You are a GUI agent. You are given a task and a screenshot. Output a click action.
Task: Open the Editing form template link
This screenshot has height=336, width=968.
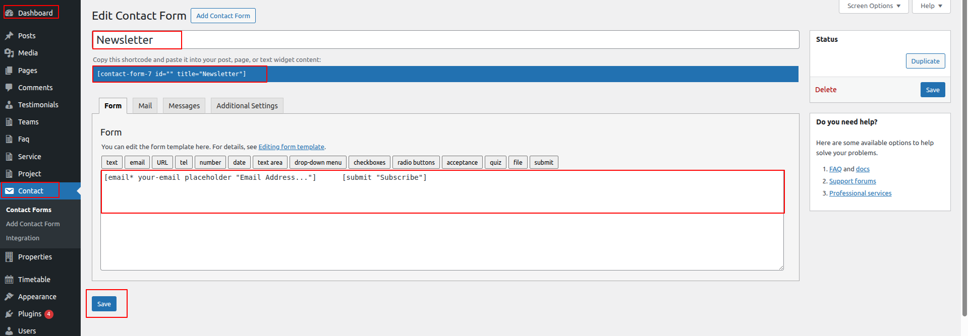[291, 147]
